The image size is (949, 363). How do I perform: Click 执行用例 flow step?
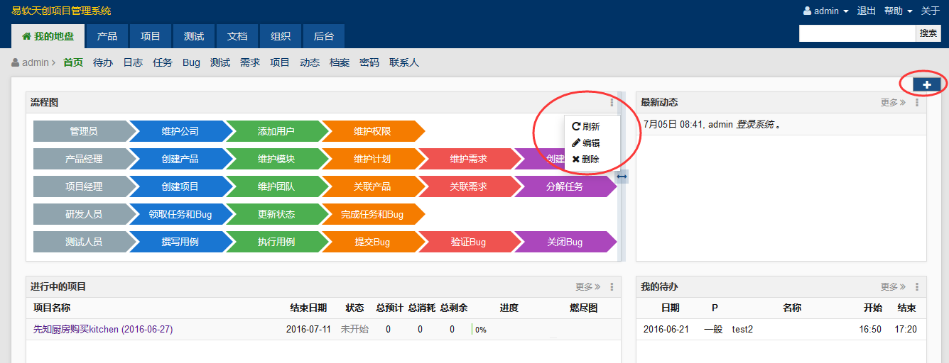(x=276, y=242)
